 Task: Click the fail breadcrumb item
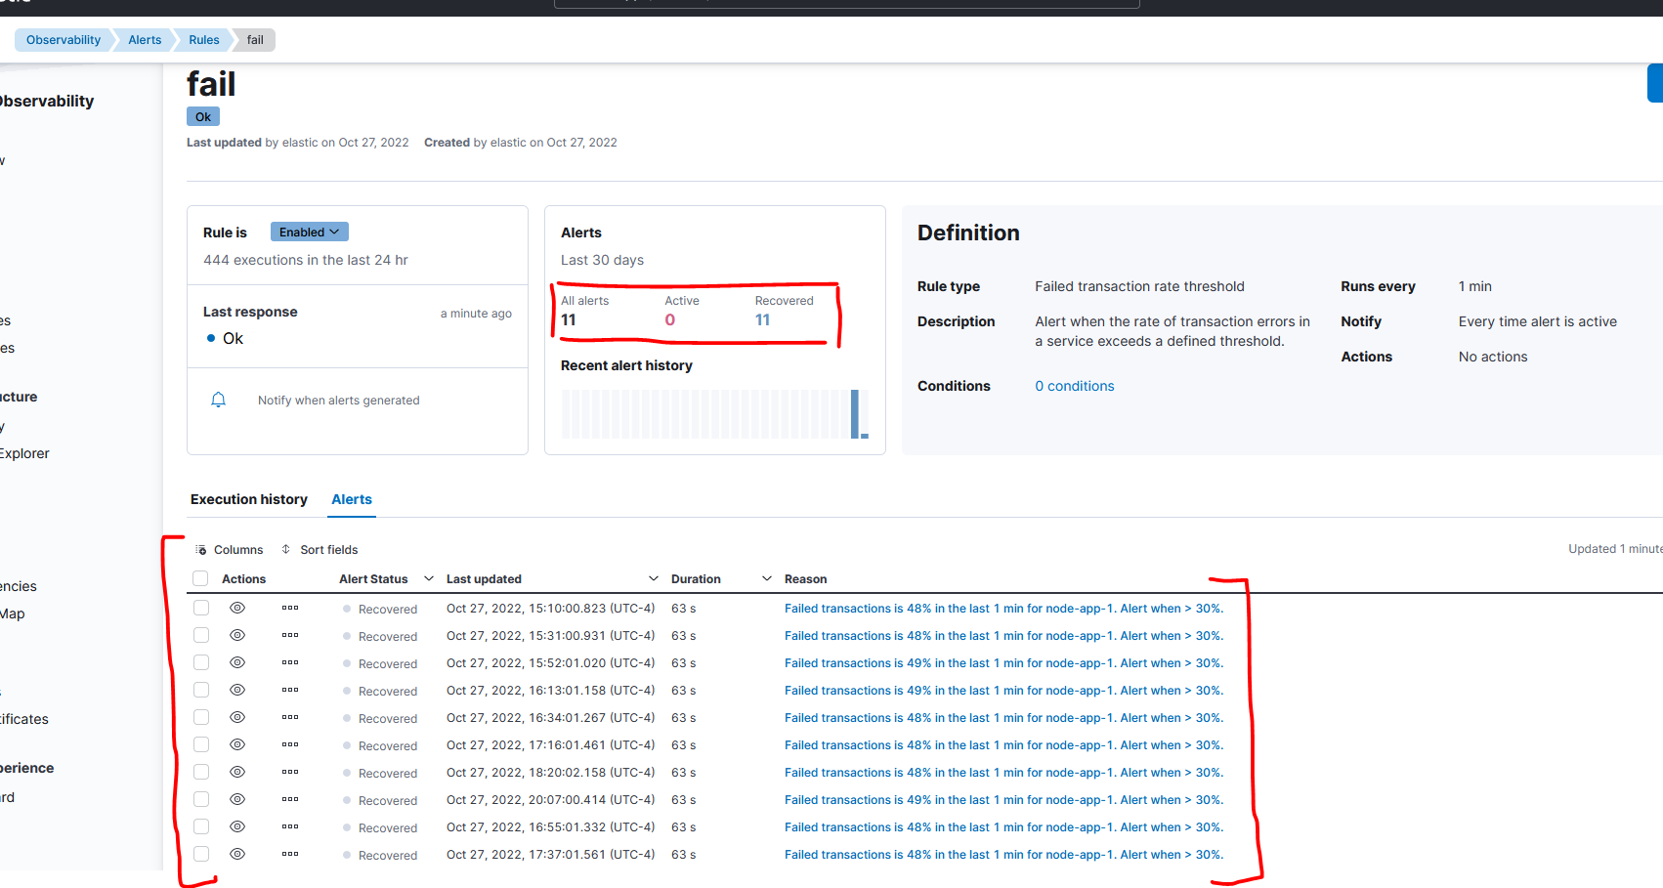click(x=255, y=40)
